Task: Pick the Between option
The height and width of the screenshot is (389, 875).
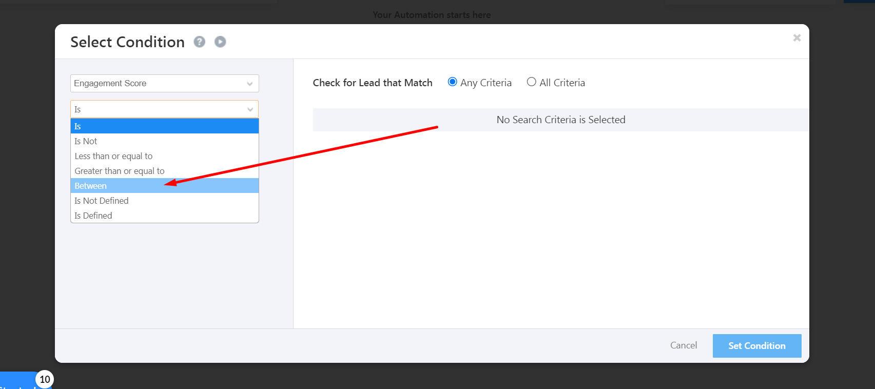Action: tap(164, 186)
